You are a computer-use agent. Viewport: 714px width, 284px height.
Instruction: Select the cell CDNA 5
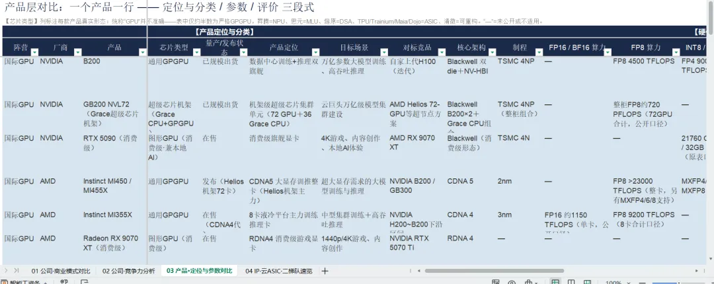tap(460, 181)
